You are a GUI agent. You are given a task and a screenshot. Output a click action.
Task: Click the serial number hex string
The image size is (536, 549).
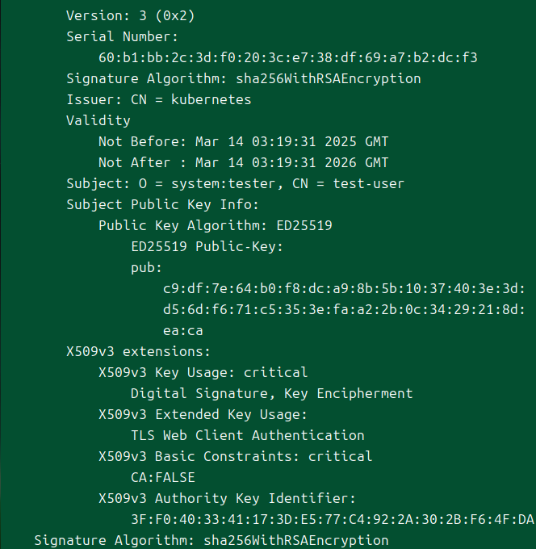pos(288,57)
